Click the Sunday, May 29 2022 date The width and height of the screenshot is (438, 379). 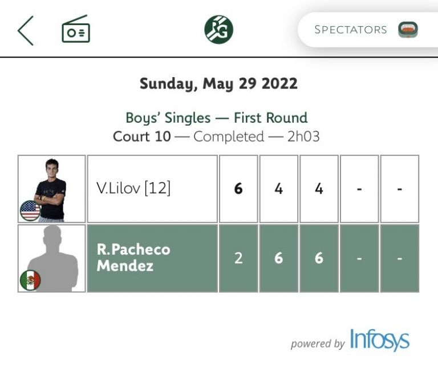pos(218,84)
